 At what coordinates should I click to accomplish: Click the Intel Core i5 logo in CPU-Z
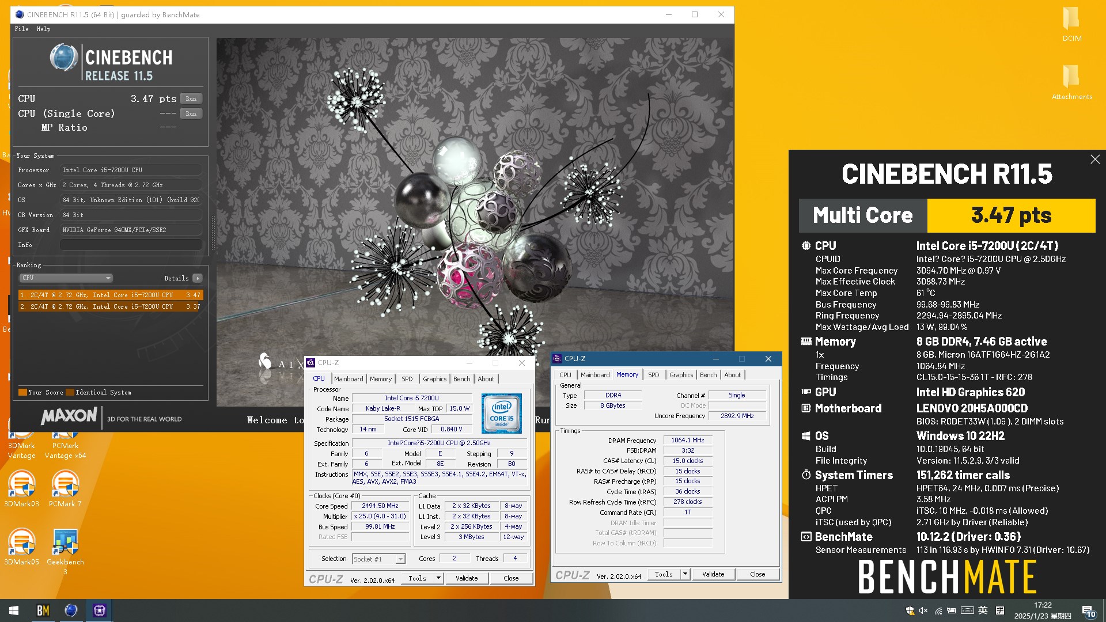click(501, 413)
